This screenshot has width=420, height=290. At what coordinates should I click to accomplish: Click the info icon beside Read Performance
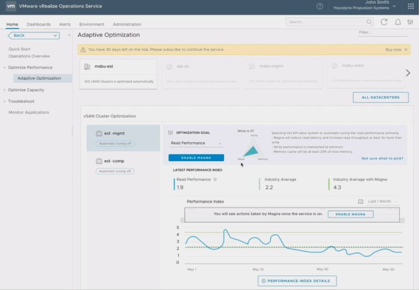[215, 180]
